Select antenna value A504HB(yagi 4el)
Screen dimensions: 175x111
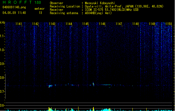98,13
